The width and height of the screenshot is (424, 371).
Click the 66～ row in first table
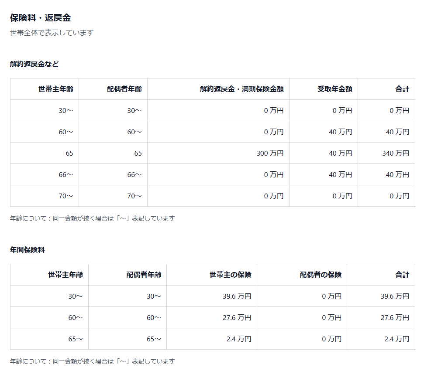[x=66, y=174]
